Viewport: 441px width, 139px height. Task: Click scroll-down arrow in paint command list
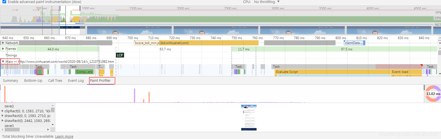coord(53,125)
